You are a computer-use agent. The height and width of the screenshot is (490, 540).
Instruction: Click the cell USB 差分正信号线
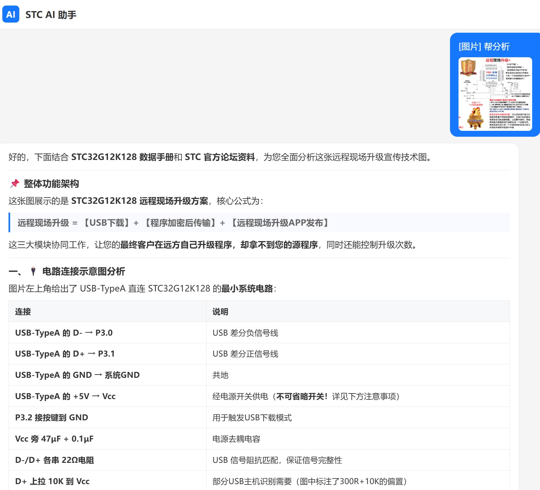(x=358, y=354)
